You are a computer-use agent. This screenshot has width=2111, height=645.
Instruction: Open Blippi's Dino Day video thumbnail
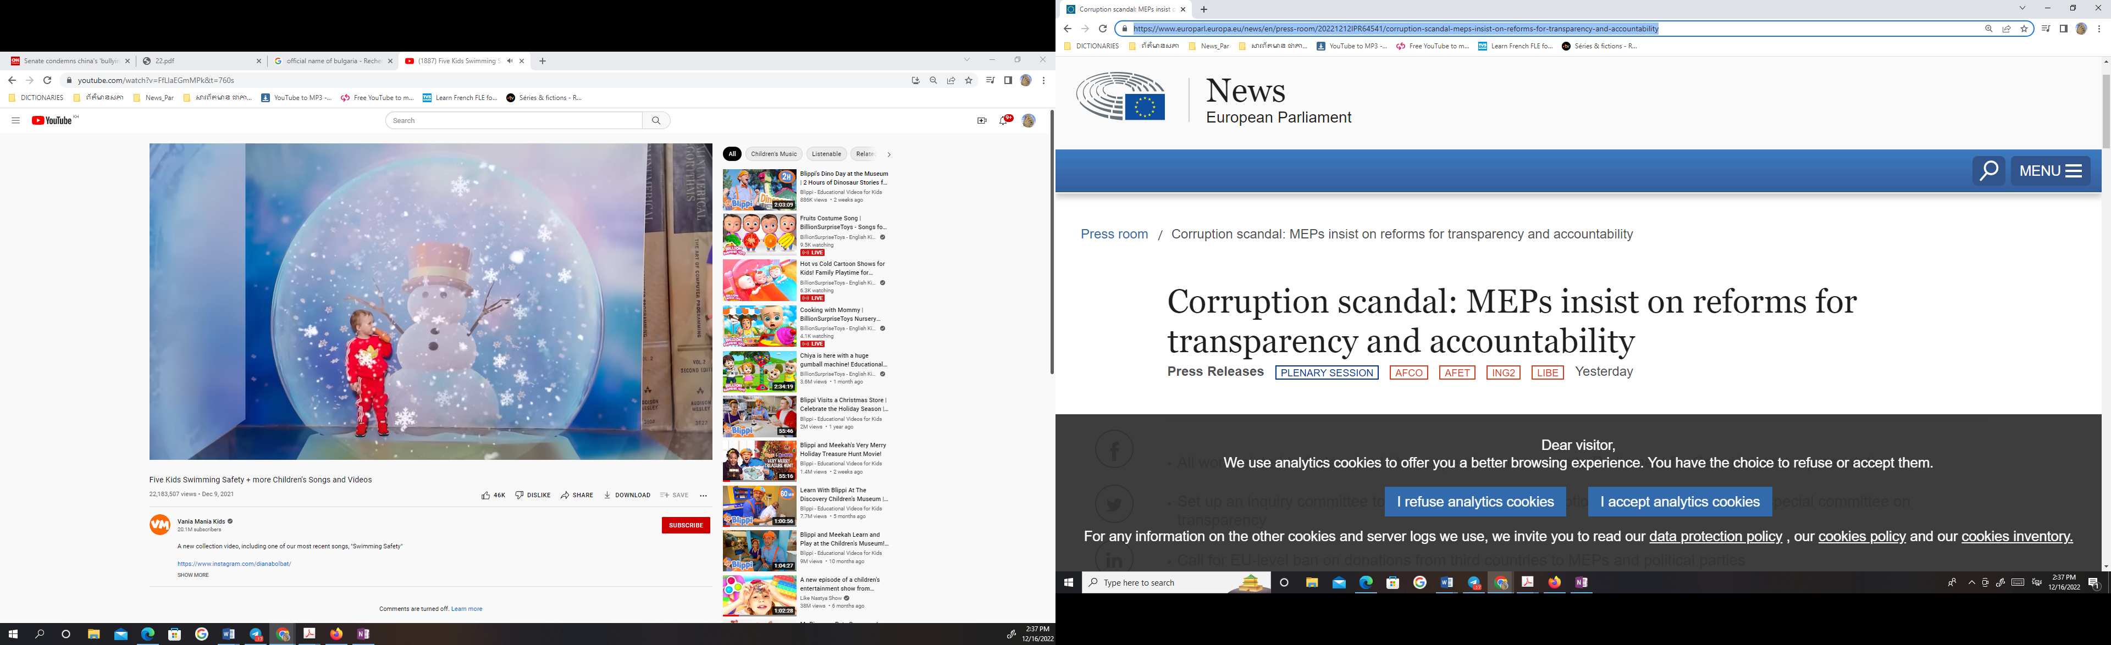759,190
